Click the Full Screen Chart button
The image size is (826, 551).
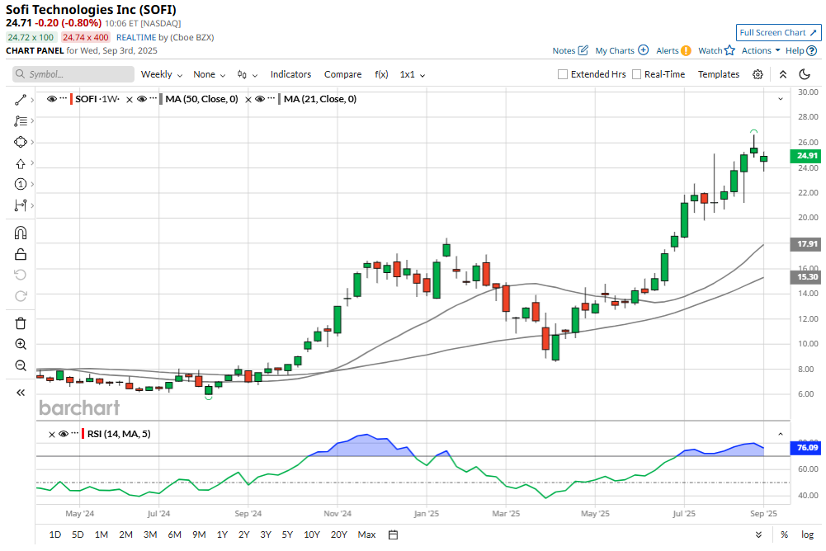[x=778, y=33]
